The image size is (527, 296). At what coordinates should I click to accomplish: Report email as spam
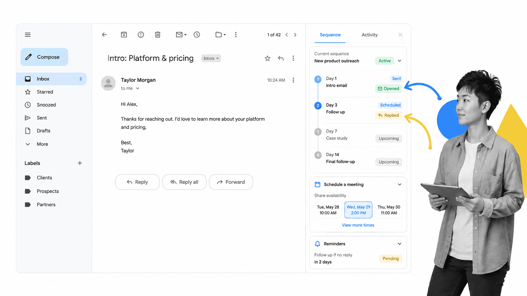click(141, 35)
